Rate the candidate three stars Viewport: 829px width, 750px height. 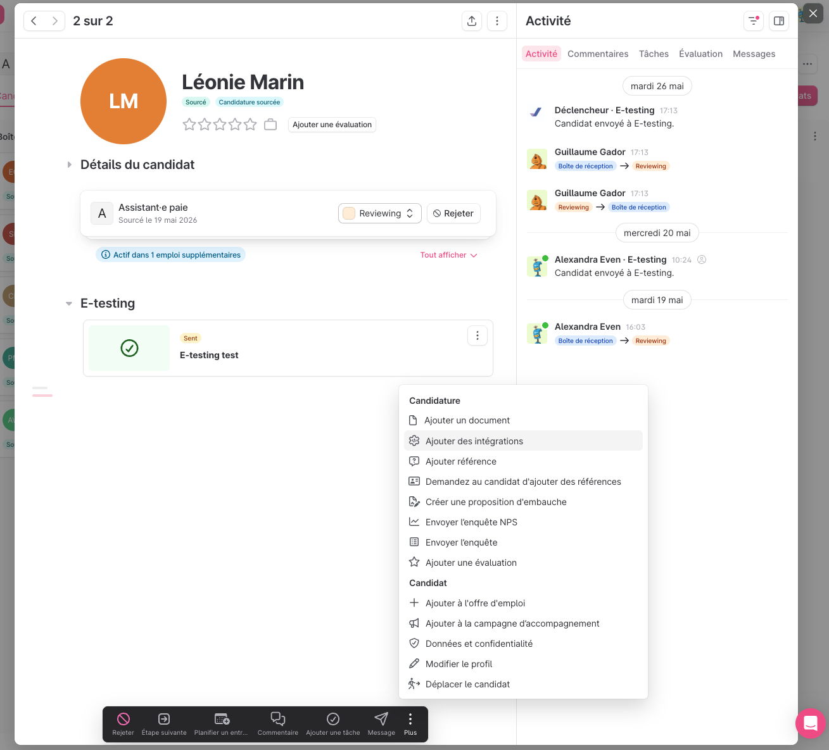[220, 125]
